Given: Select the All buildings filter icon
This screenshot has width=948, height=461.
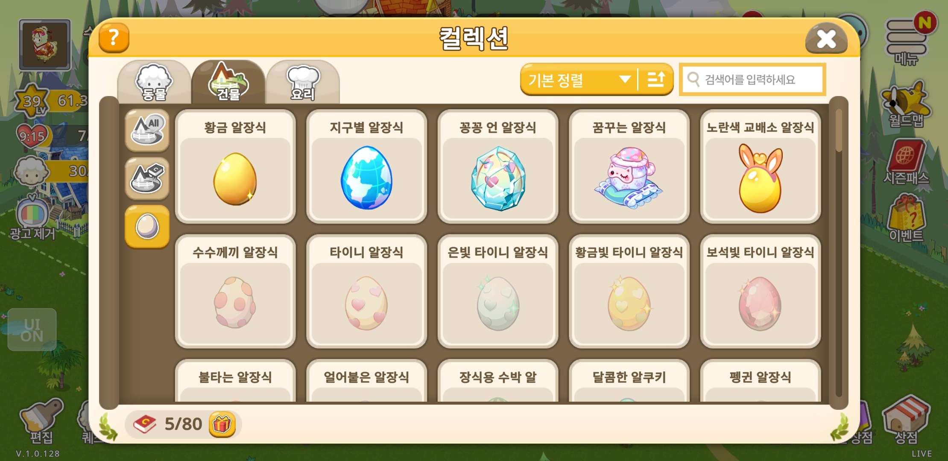Looking at the screenshot, I should point(147,130).
